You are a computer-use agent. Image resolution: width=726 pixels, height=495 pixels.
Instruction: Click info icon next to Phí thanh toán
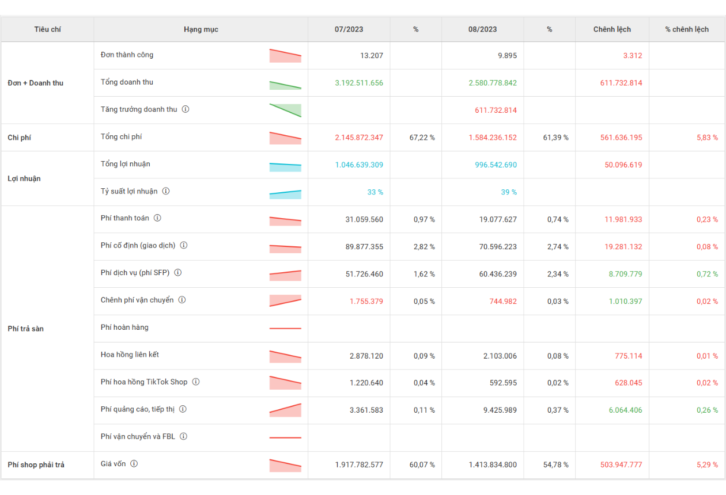(157, 218)
